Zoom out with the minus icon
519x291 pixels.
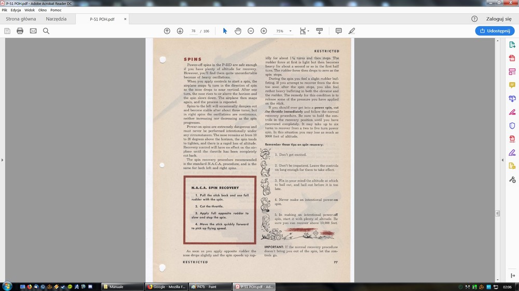pyautogui.click(x=251, y=31)
